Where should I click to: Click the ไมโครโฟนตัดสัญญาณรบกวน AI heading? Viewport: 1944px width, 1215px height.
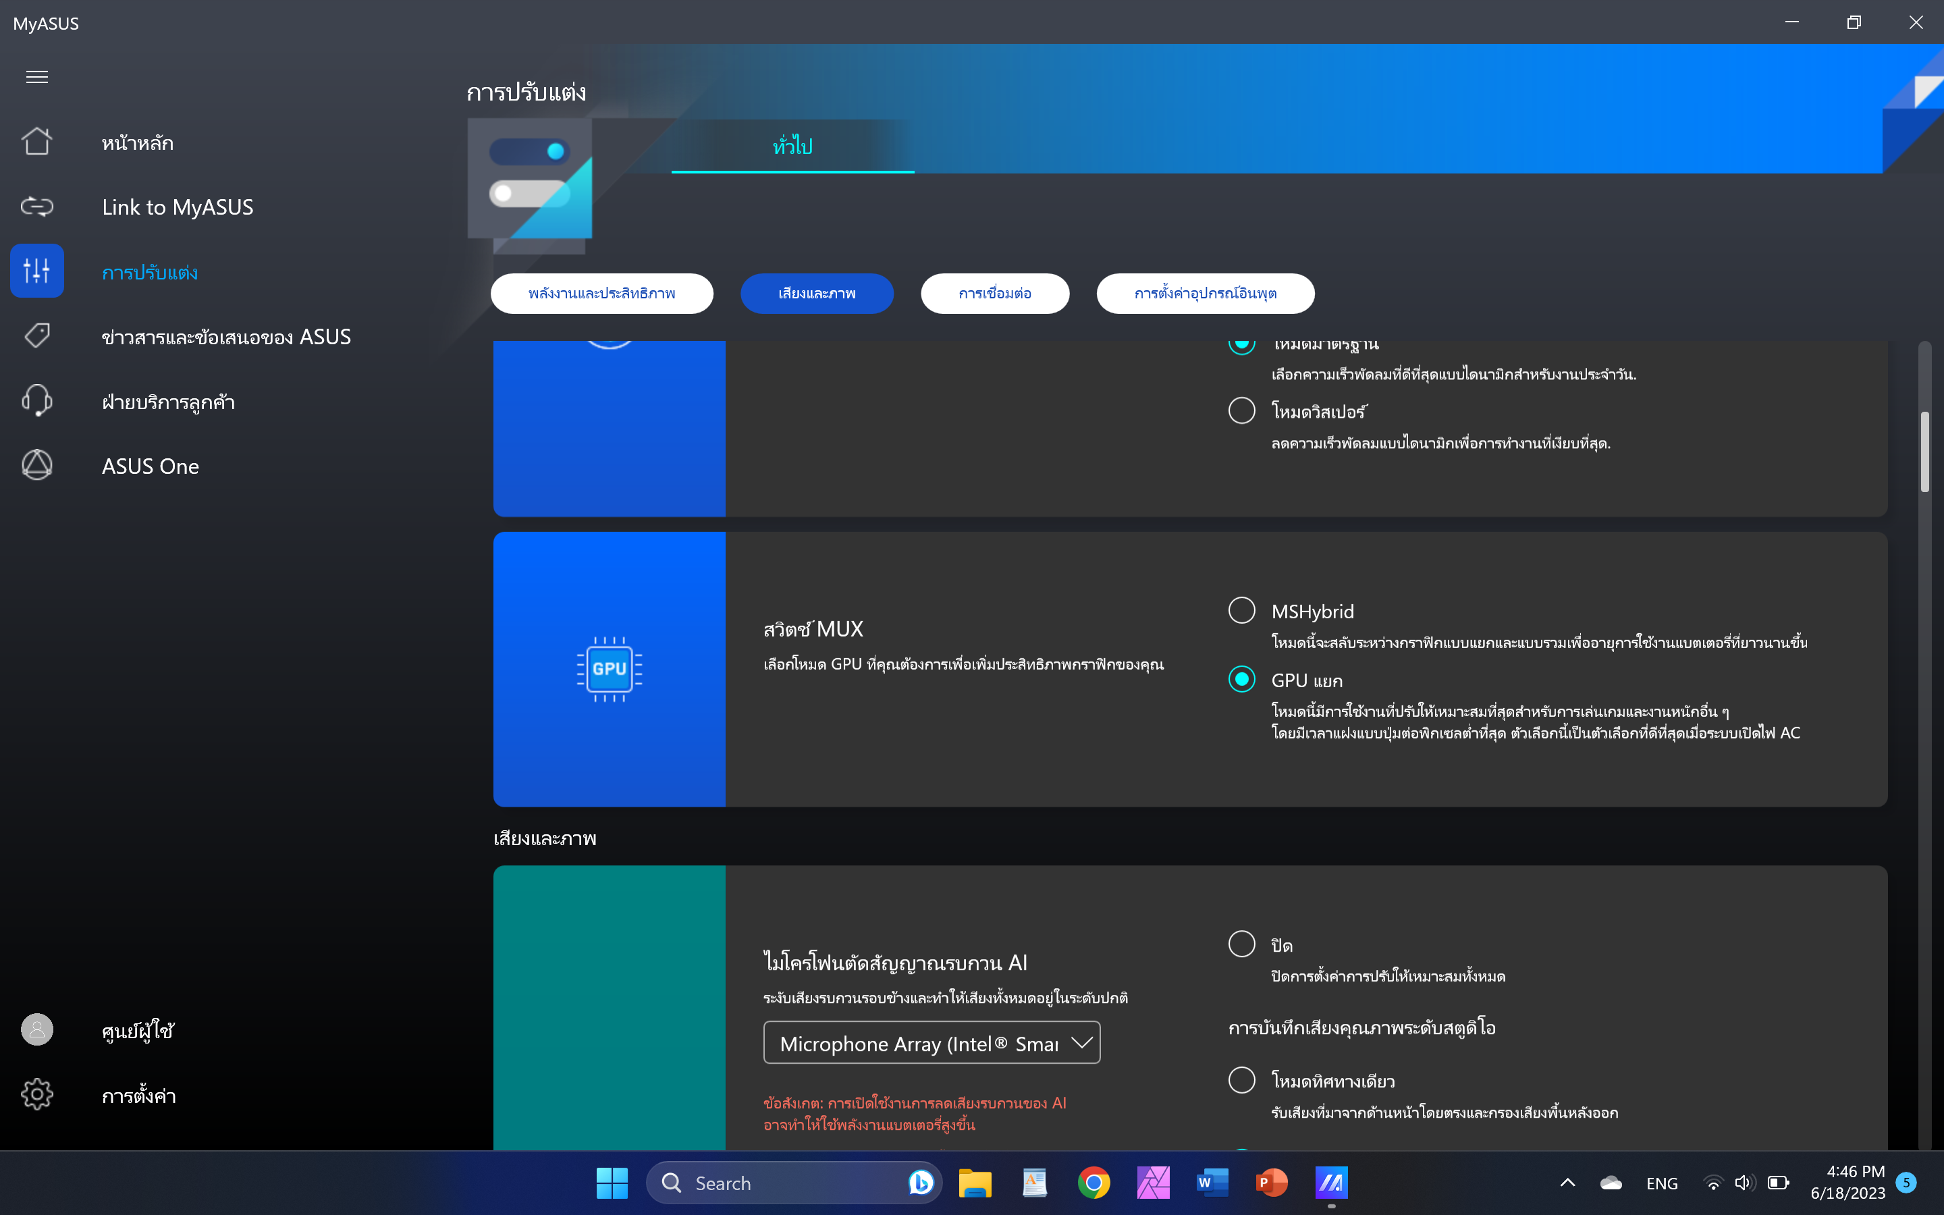point(895,962)
